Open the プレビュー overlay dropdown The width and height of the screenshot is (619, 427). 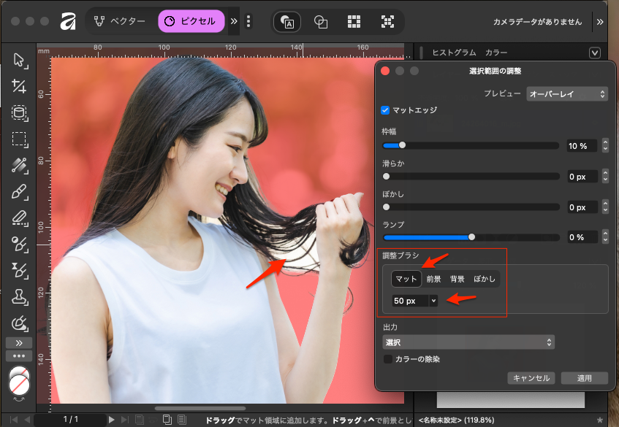pos(568,94)
